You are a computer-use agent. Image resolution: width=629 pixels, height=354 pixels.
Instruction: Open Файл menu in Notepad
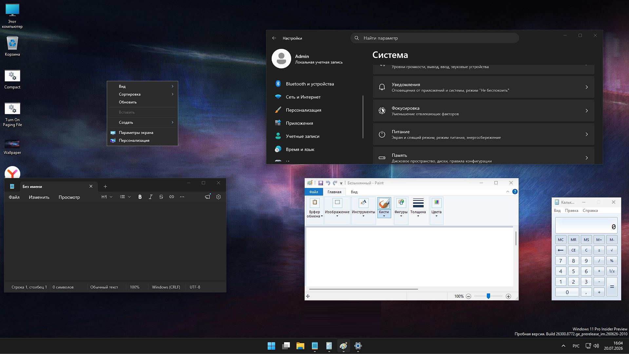point(14,197)
